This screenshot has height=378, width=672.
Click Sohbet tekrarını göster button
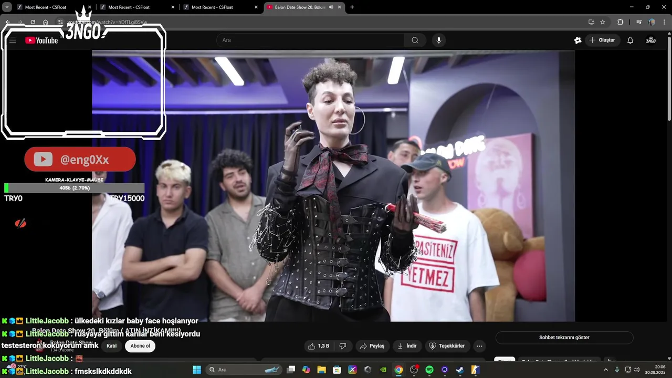[x=564, y=338]
